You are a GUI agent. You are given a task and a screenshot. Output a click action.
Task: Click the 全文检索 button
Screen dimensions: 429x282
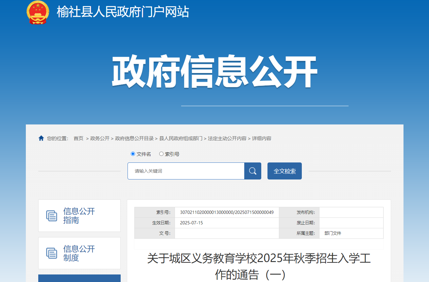(x=284, y=171)
